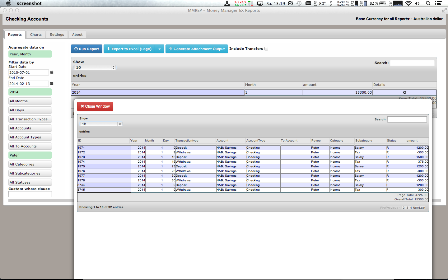Open the End Date calendar picker

(52, 84)
